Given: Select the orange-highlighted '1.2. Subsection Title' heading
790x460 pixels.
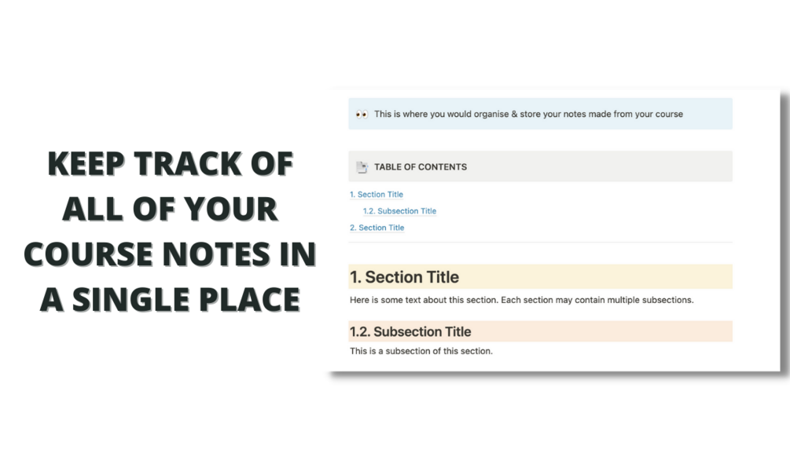Looking at the screenshot, I should (540, 332).
